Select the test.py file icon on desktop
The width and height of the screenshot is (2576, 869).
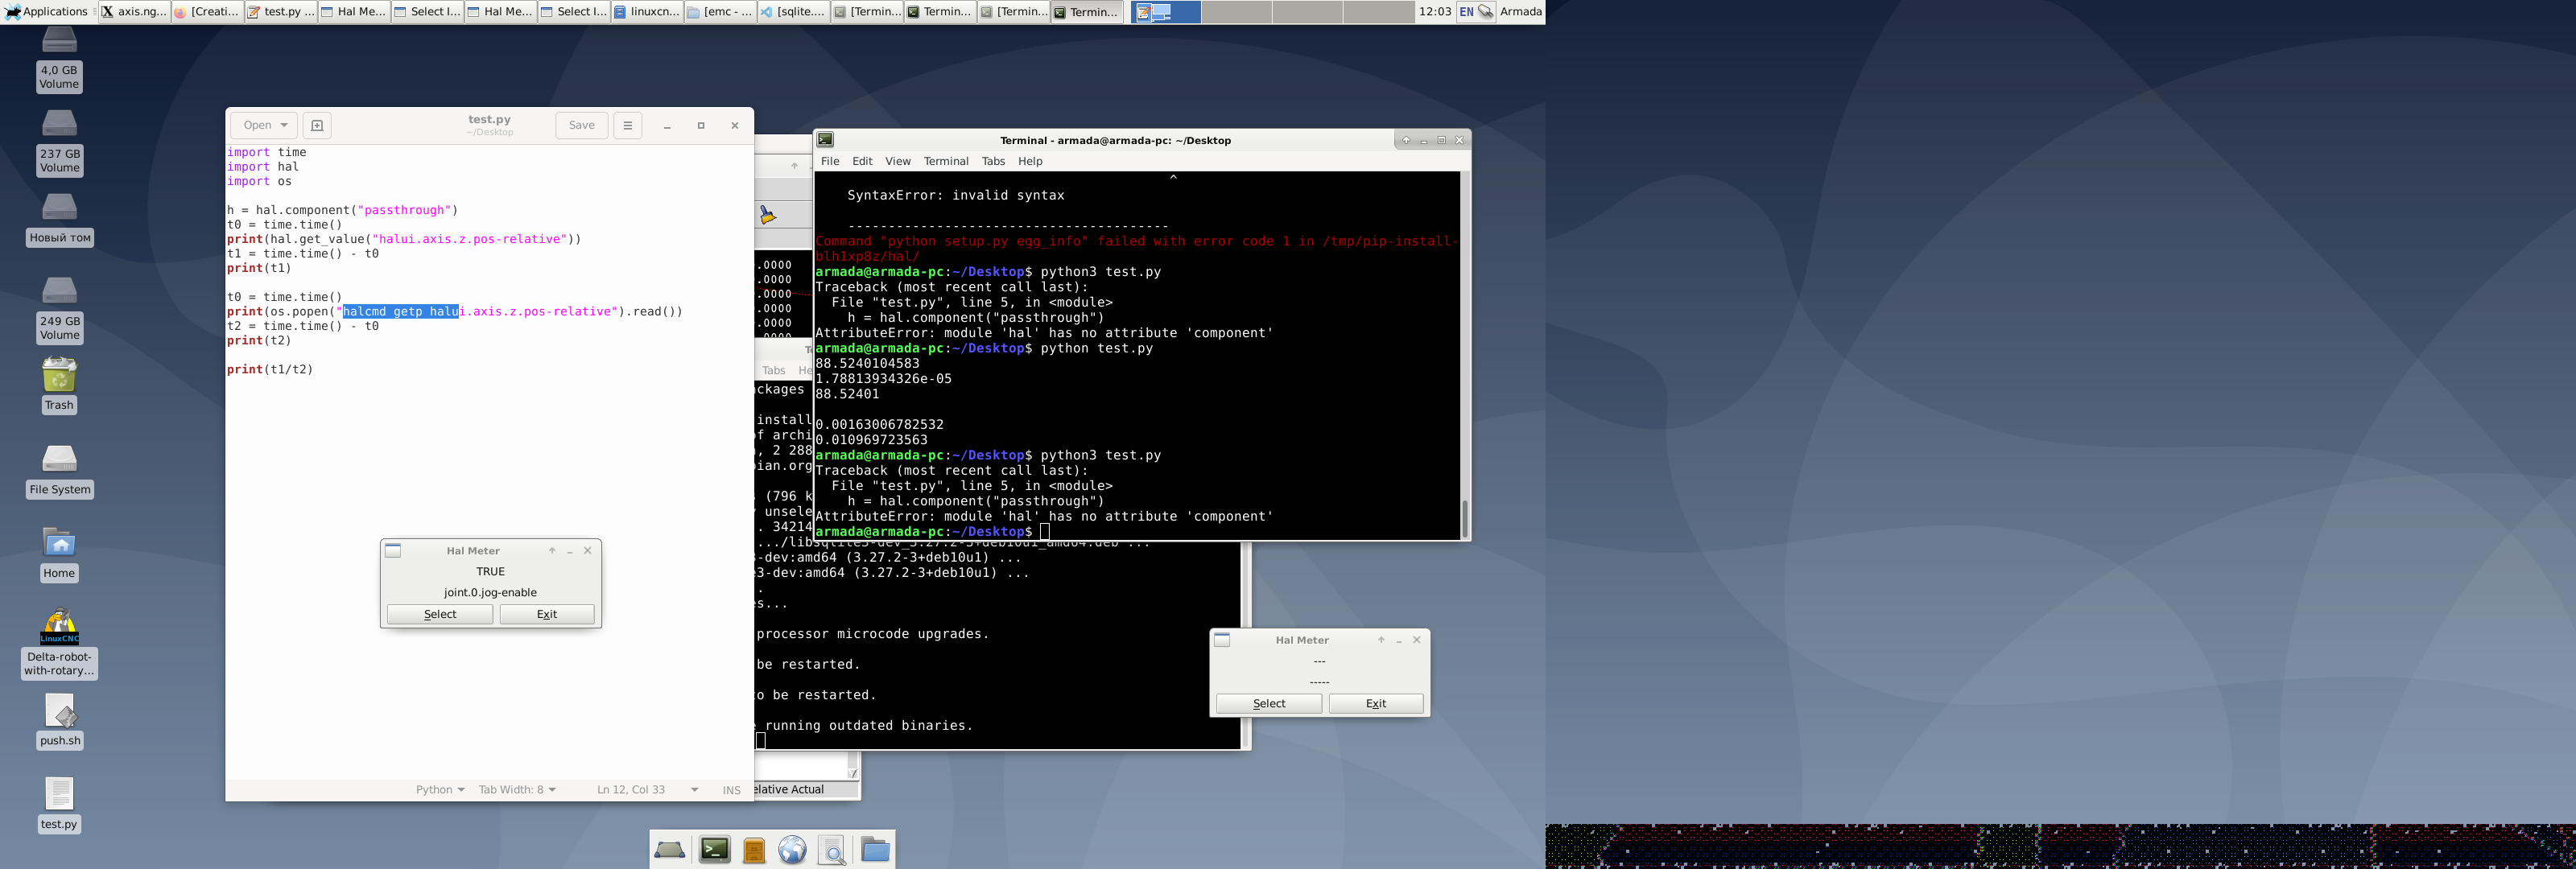pos(59,805)
